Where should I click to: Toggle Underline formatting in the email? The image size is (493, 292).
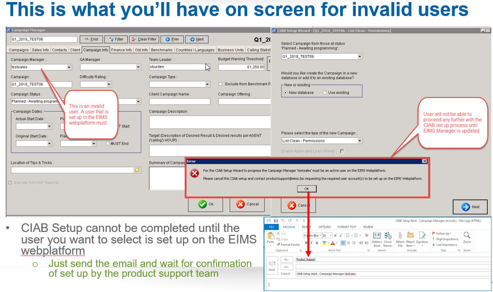click(316, 243)
